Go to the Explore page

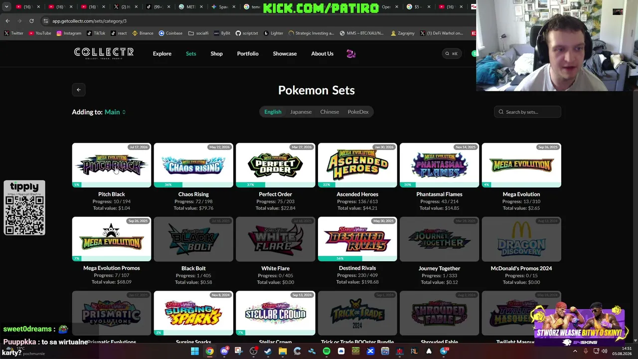coord(162,54)
